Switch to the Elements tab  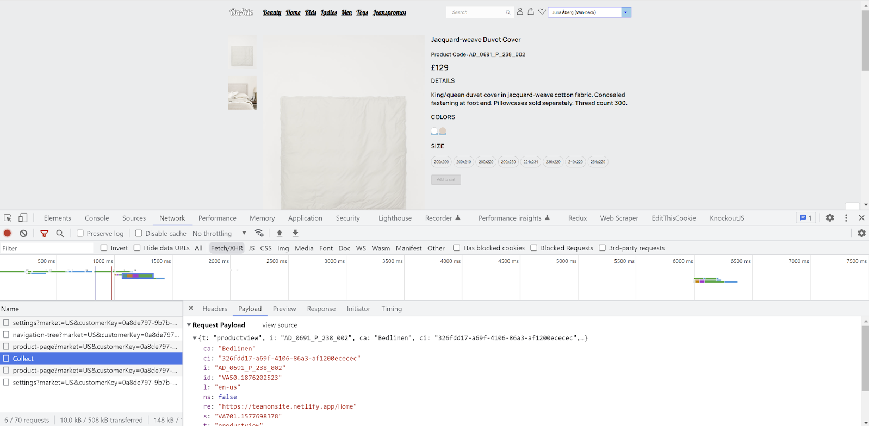tap(58, 218)
